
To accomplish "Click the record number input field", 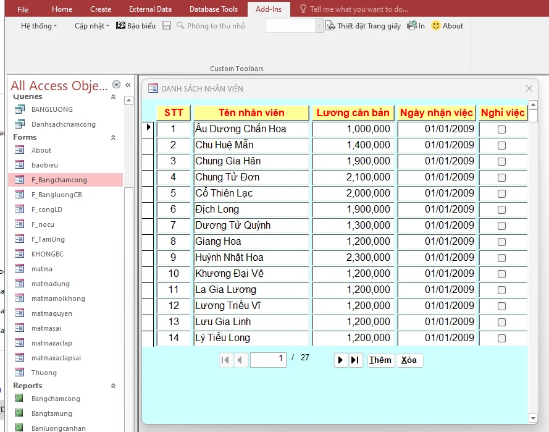I will [x=268, y=359].
